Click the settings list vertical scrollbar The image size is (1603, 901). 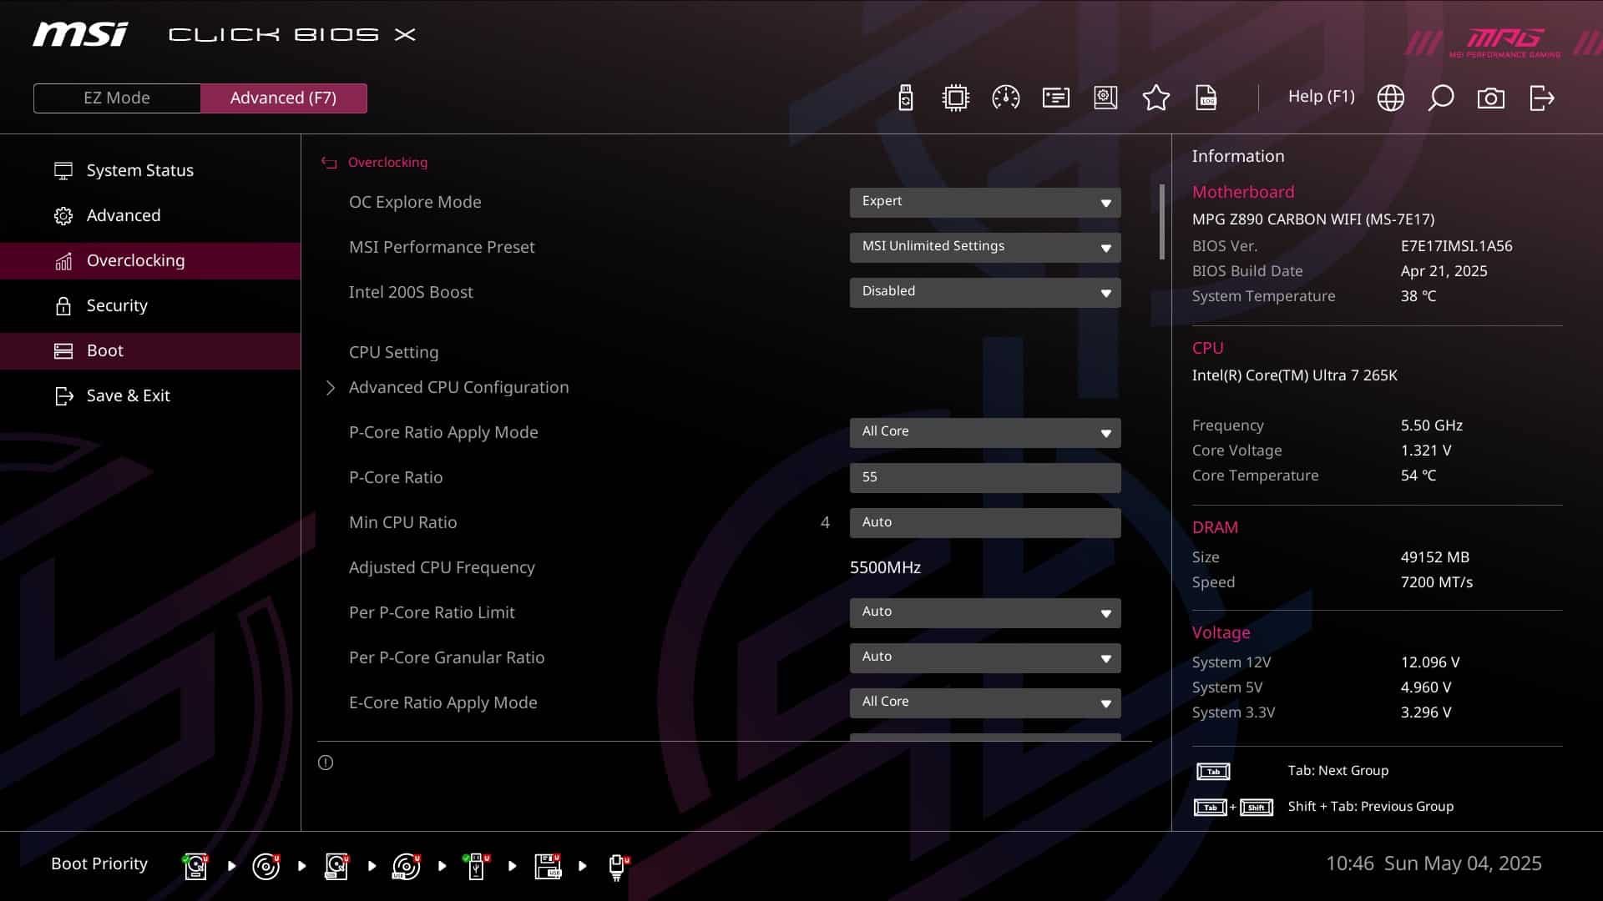[x=1161, y=222]
